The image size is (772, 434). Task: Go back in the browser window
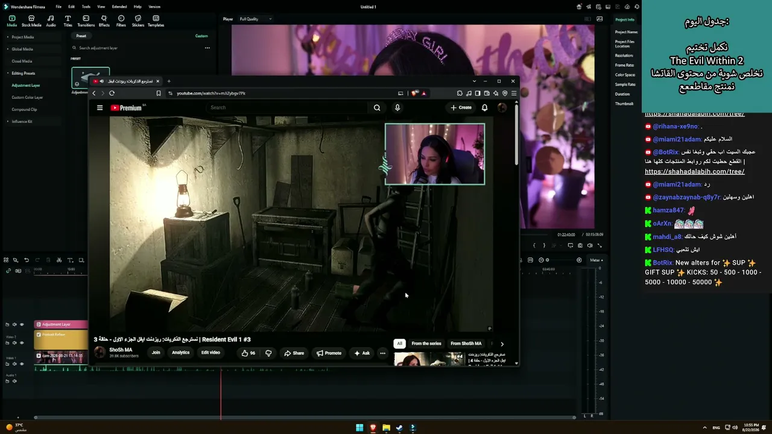click(x=93, y=93)
